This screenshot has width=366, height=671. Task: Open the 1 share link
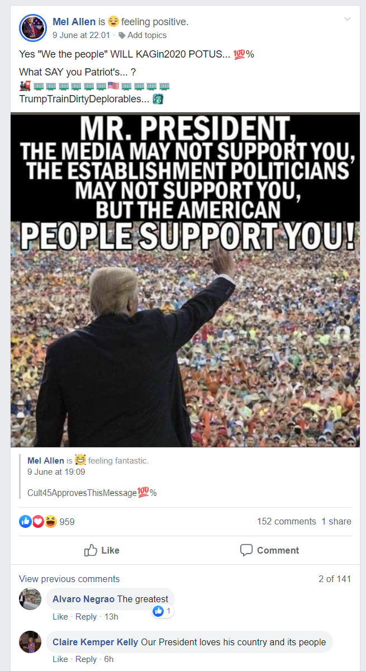(x=336, y=521)
